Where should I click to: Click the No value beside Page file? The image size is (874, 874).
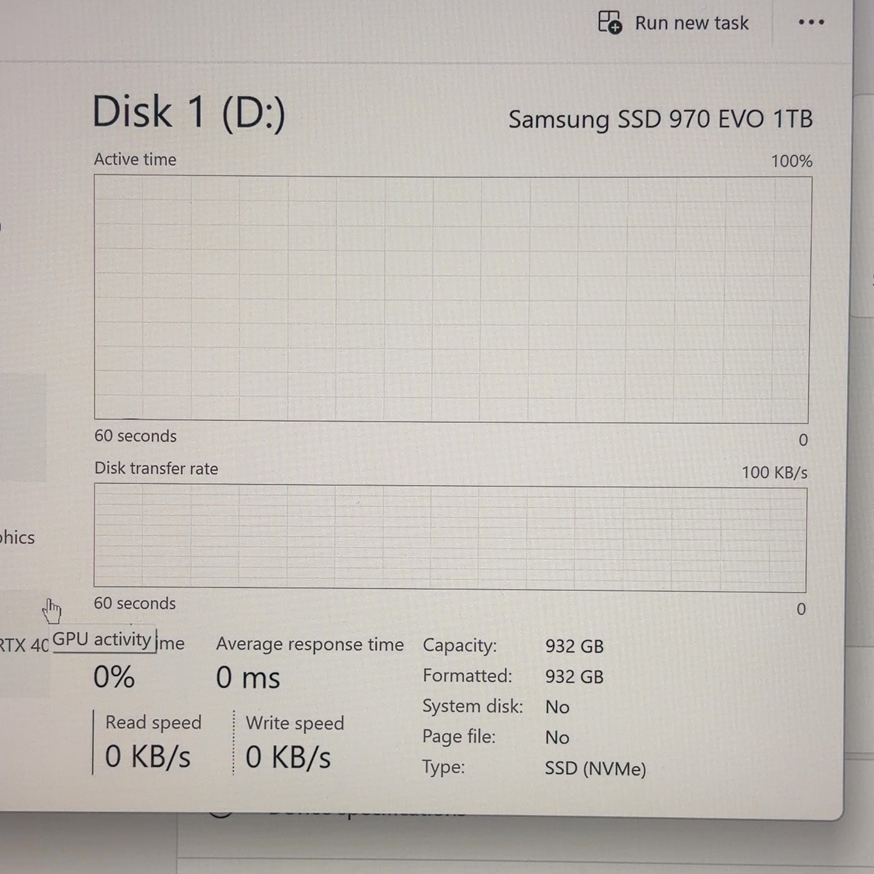pos(557,738)
